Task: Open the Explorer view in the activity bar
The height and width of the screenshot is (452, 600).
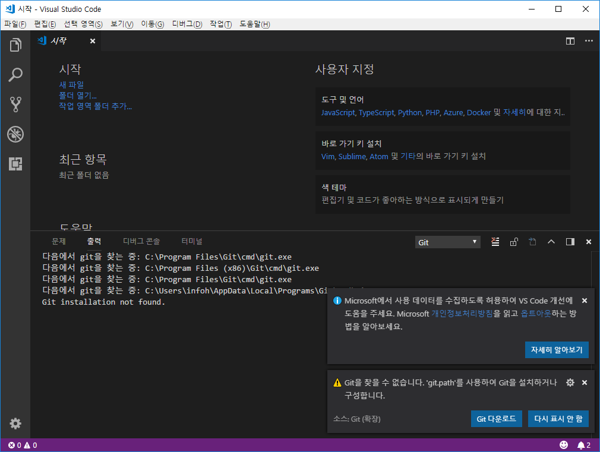Action: click(15, 45)
